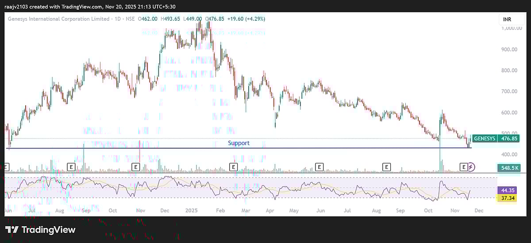
Task: Click the GENESYS symbol label on price axis
Action: (x=485, y=138)
